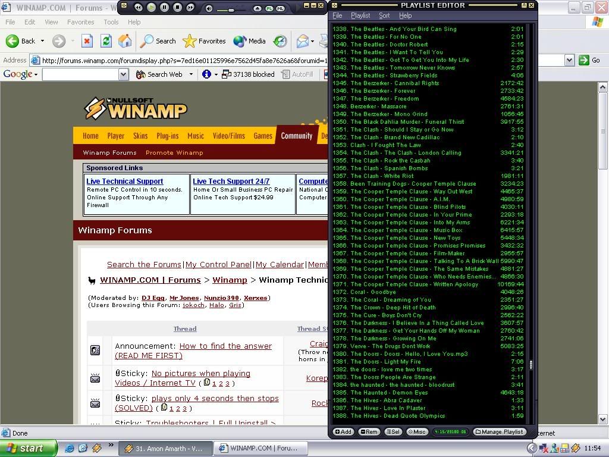Switch to Amon Amarth Winamp taskbar button
The image size is (609, 457).
(165, 449)
